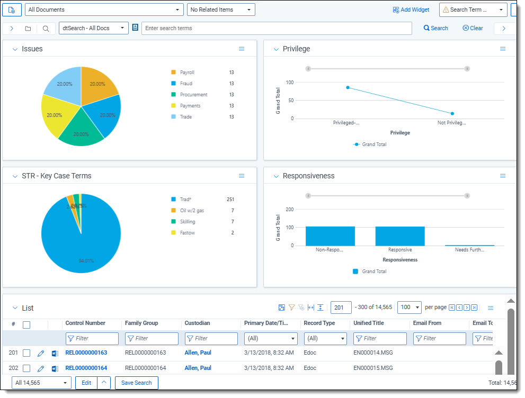Tick the checkbox for row 202
This screenshot has width=525, height=398.
[x=26, y=368]
